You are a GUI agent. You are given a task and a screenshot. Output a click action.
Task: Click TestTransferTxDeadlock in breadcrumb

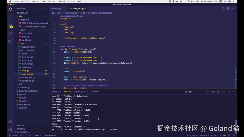click(101, 13)
